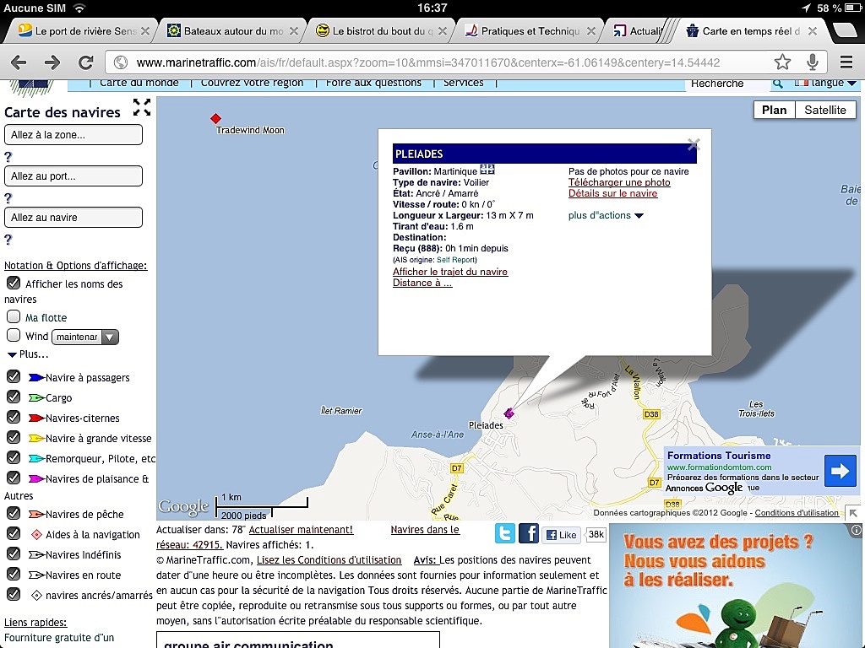Expand 'plus d'actions' in the popup

click(x=606, y=215)
